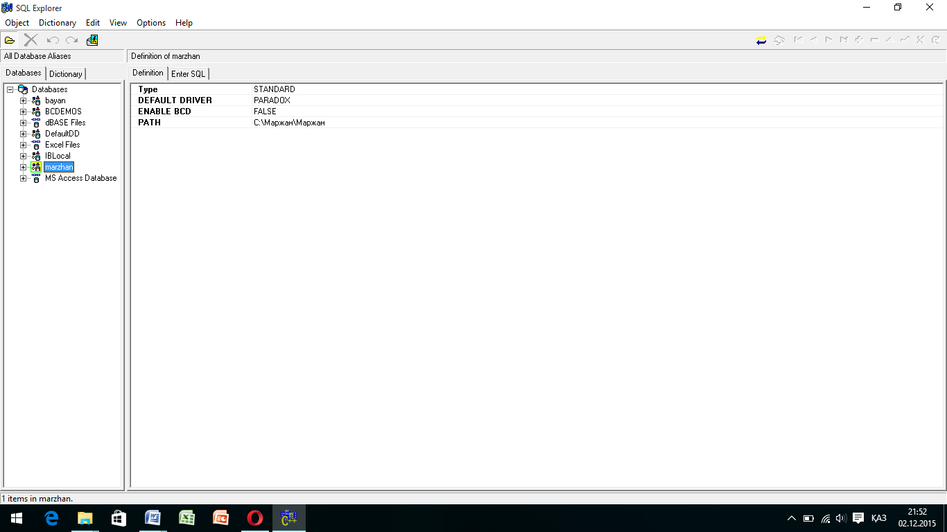Click the Undo arrow toolbar icon
947x532 pixels.
pos(53,40)
